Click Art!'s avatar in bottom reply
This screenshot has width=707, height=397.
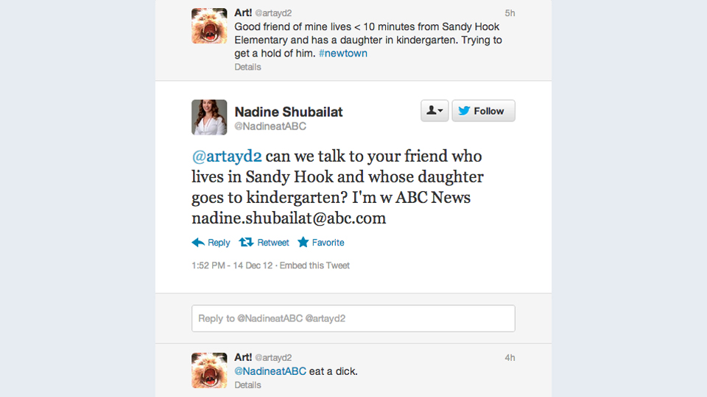tap(209, 370)
